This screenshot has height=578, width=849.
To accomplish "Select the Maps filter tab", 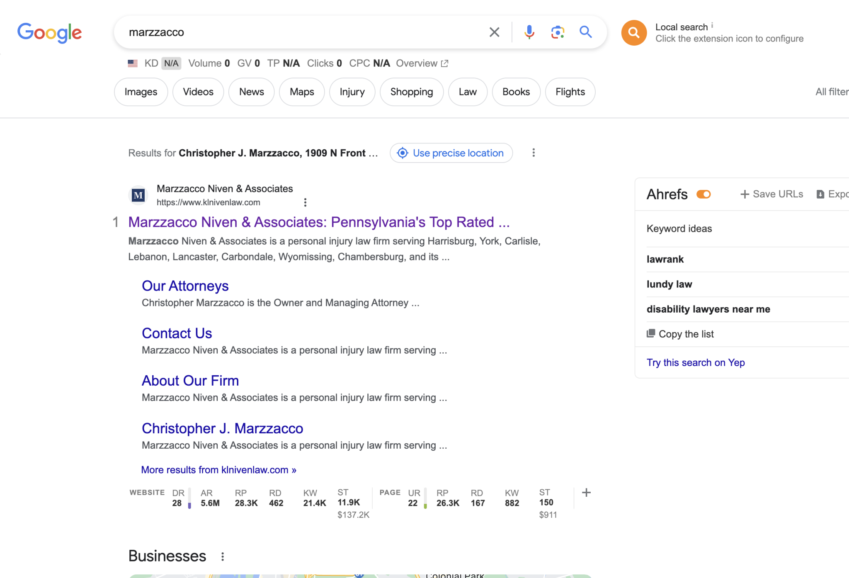I will click(302, 92).
